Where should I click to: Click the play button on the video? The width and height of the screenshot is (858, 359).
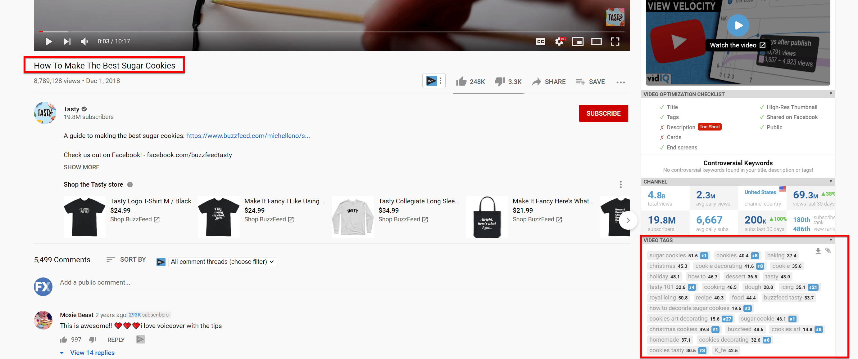(x=49, y=41)
